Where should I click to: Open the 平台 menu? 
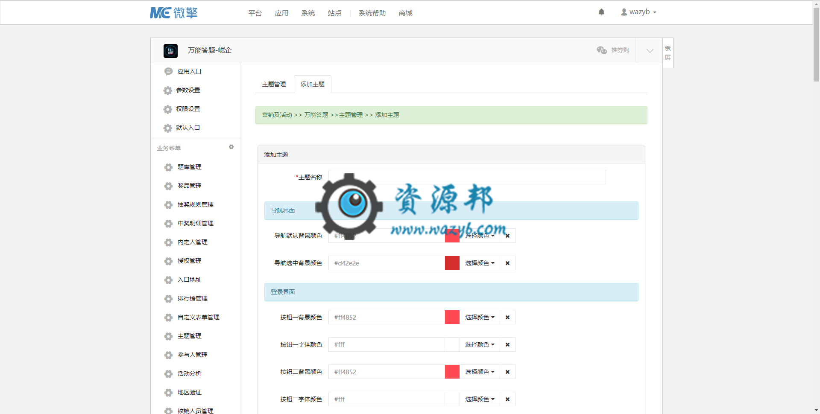click(x=255, y=13)
